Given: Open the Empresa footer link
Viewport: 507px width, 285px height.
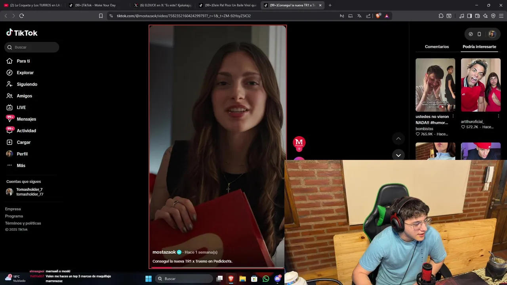Looking at the screenshot, I should pos(13,209).
